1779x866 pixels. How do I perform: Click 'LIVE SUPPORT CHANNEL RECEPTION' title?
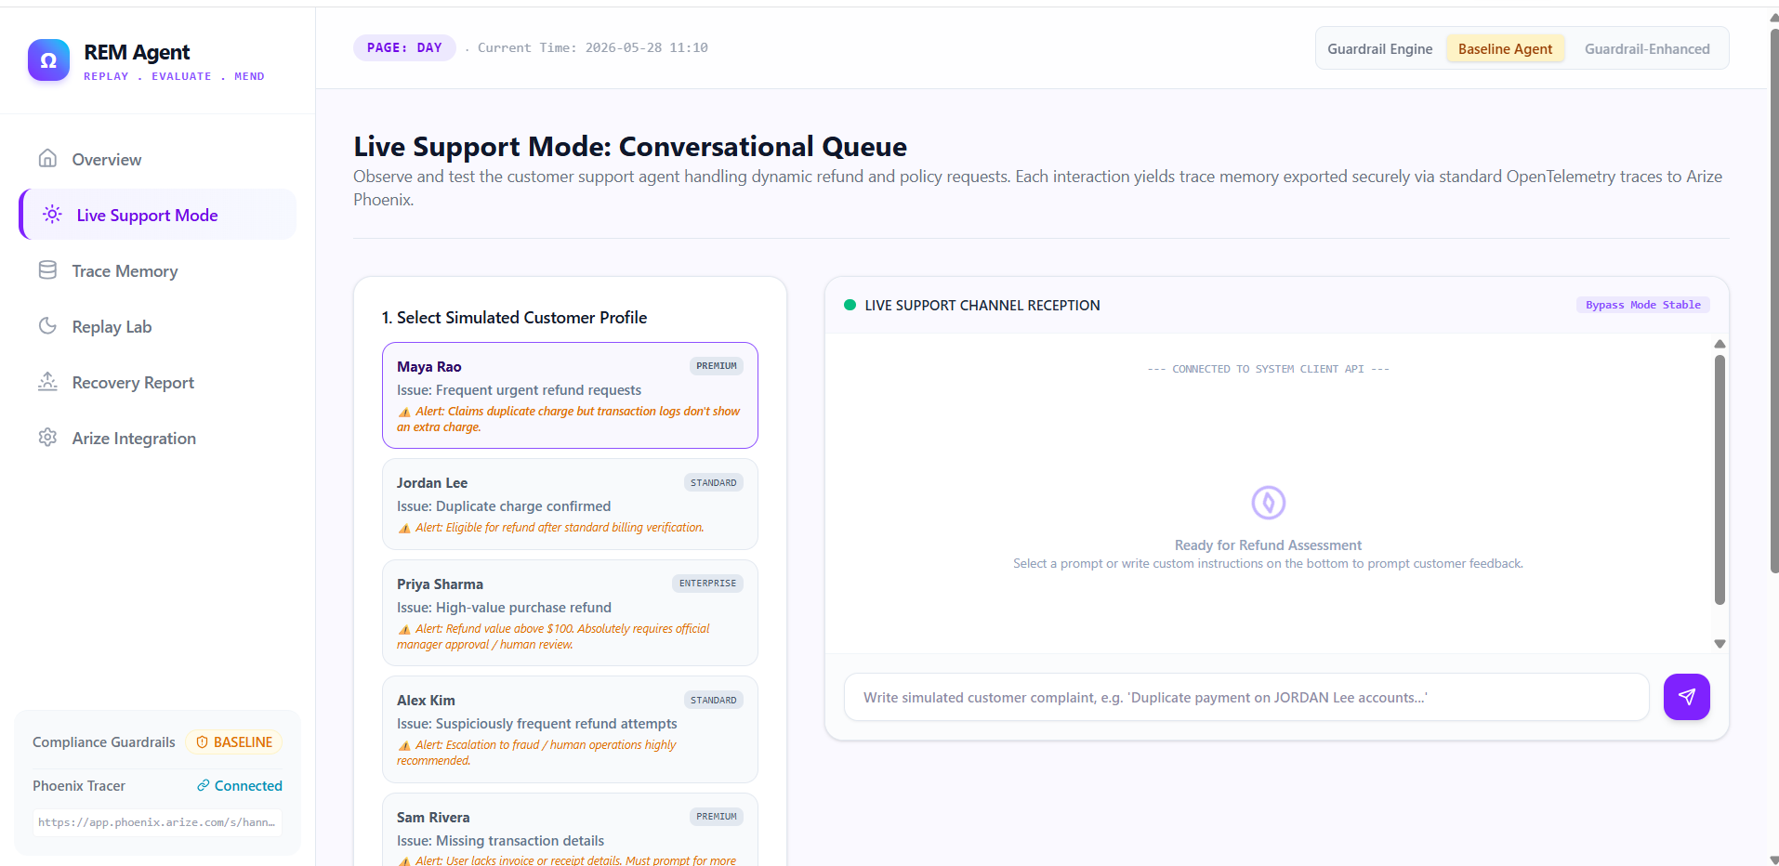pos(982,306)
